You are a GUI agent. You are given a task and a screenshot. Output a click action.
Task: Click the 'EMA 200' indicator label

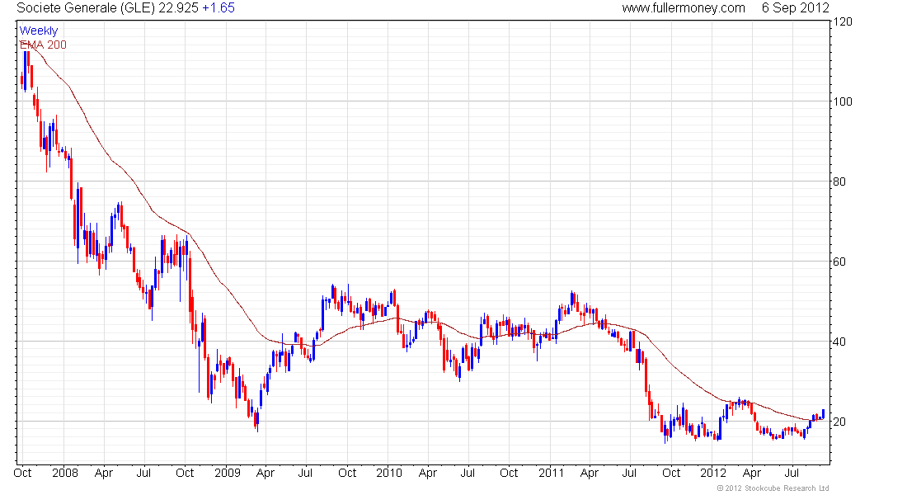[44, 45]
